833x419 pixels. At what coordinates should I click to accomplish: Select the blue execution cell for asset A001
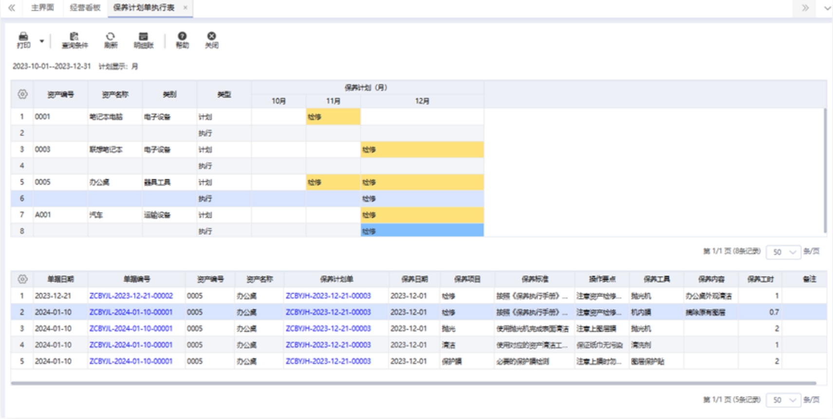[422, 231]
